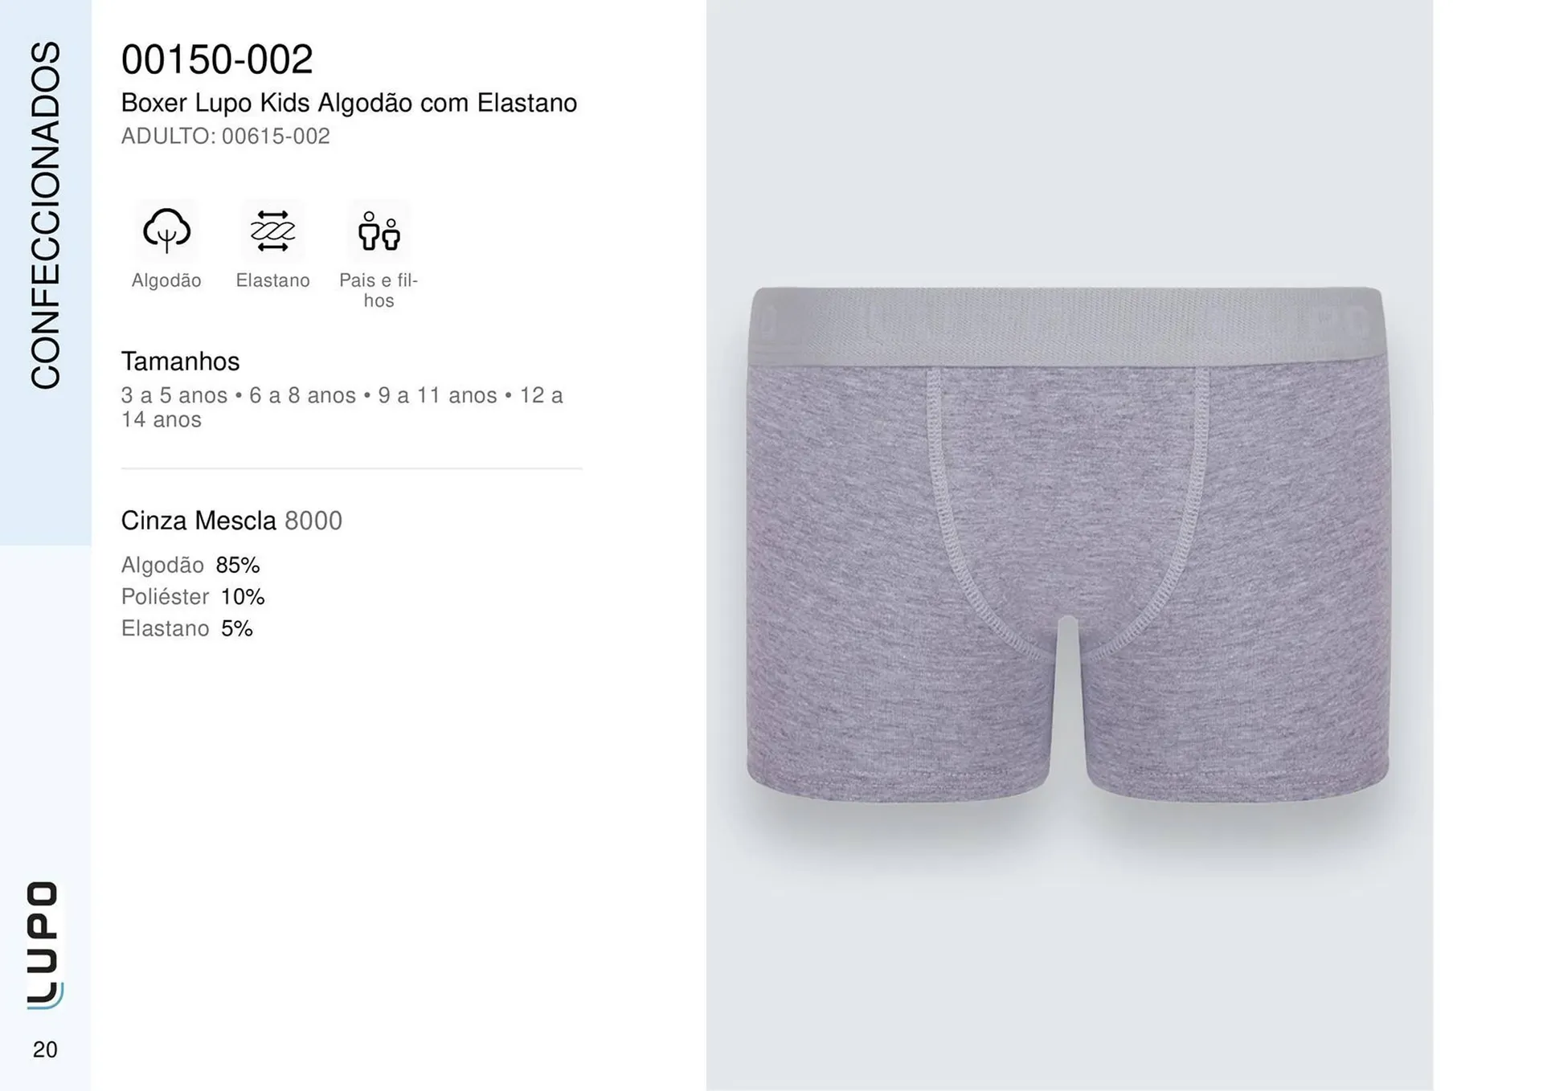
Task: Click the Tamanhos heading
Action: [x=180, y=362]
